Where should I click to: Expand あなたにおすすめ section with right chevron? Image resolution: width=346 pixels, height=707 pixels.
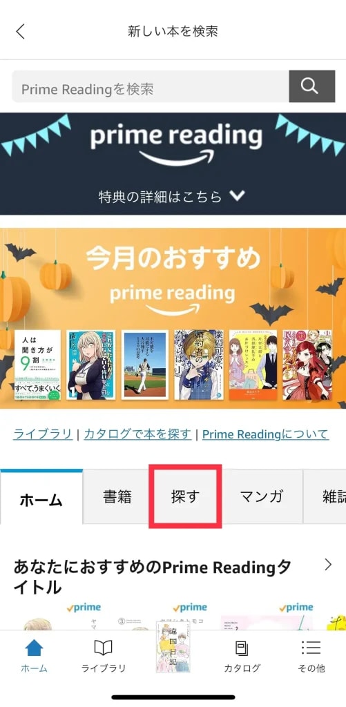click(x=328, y=565)
